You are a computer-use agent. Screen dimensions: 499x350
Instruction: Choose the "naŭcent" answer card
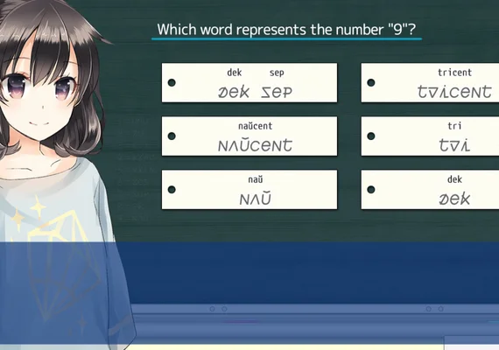coord(249,136)
